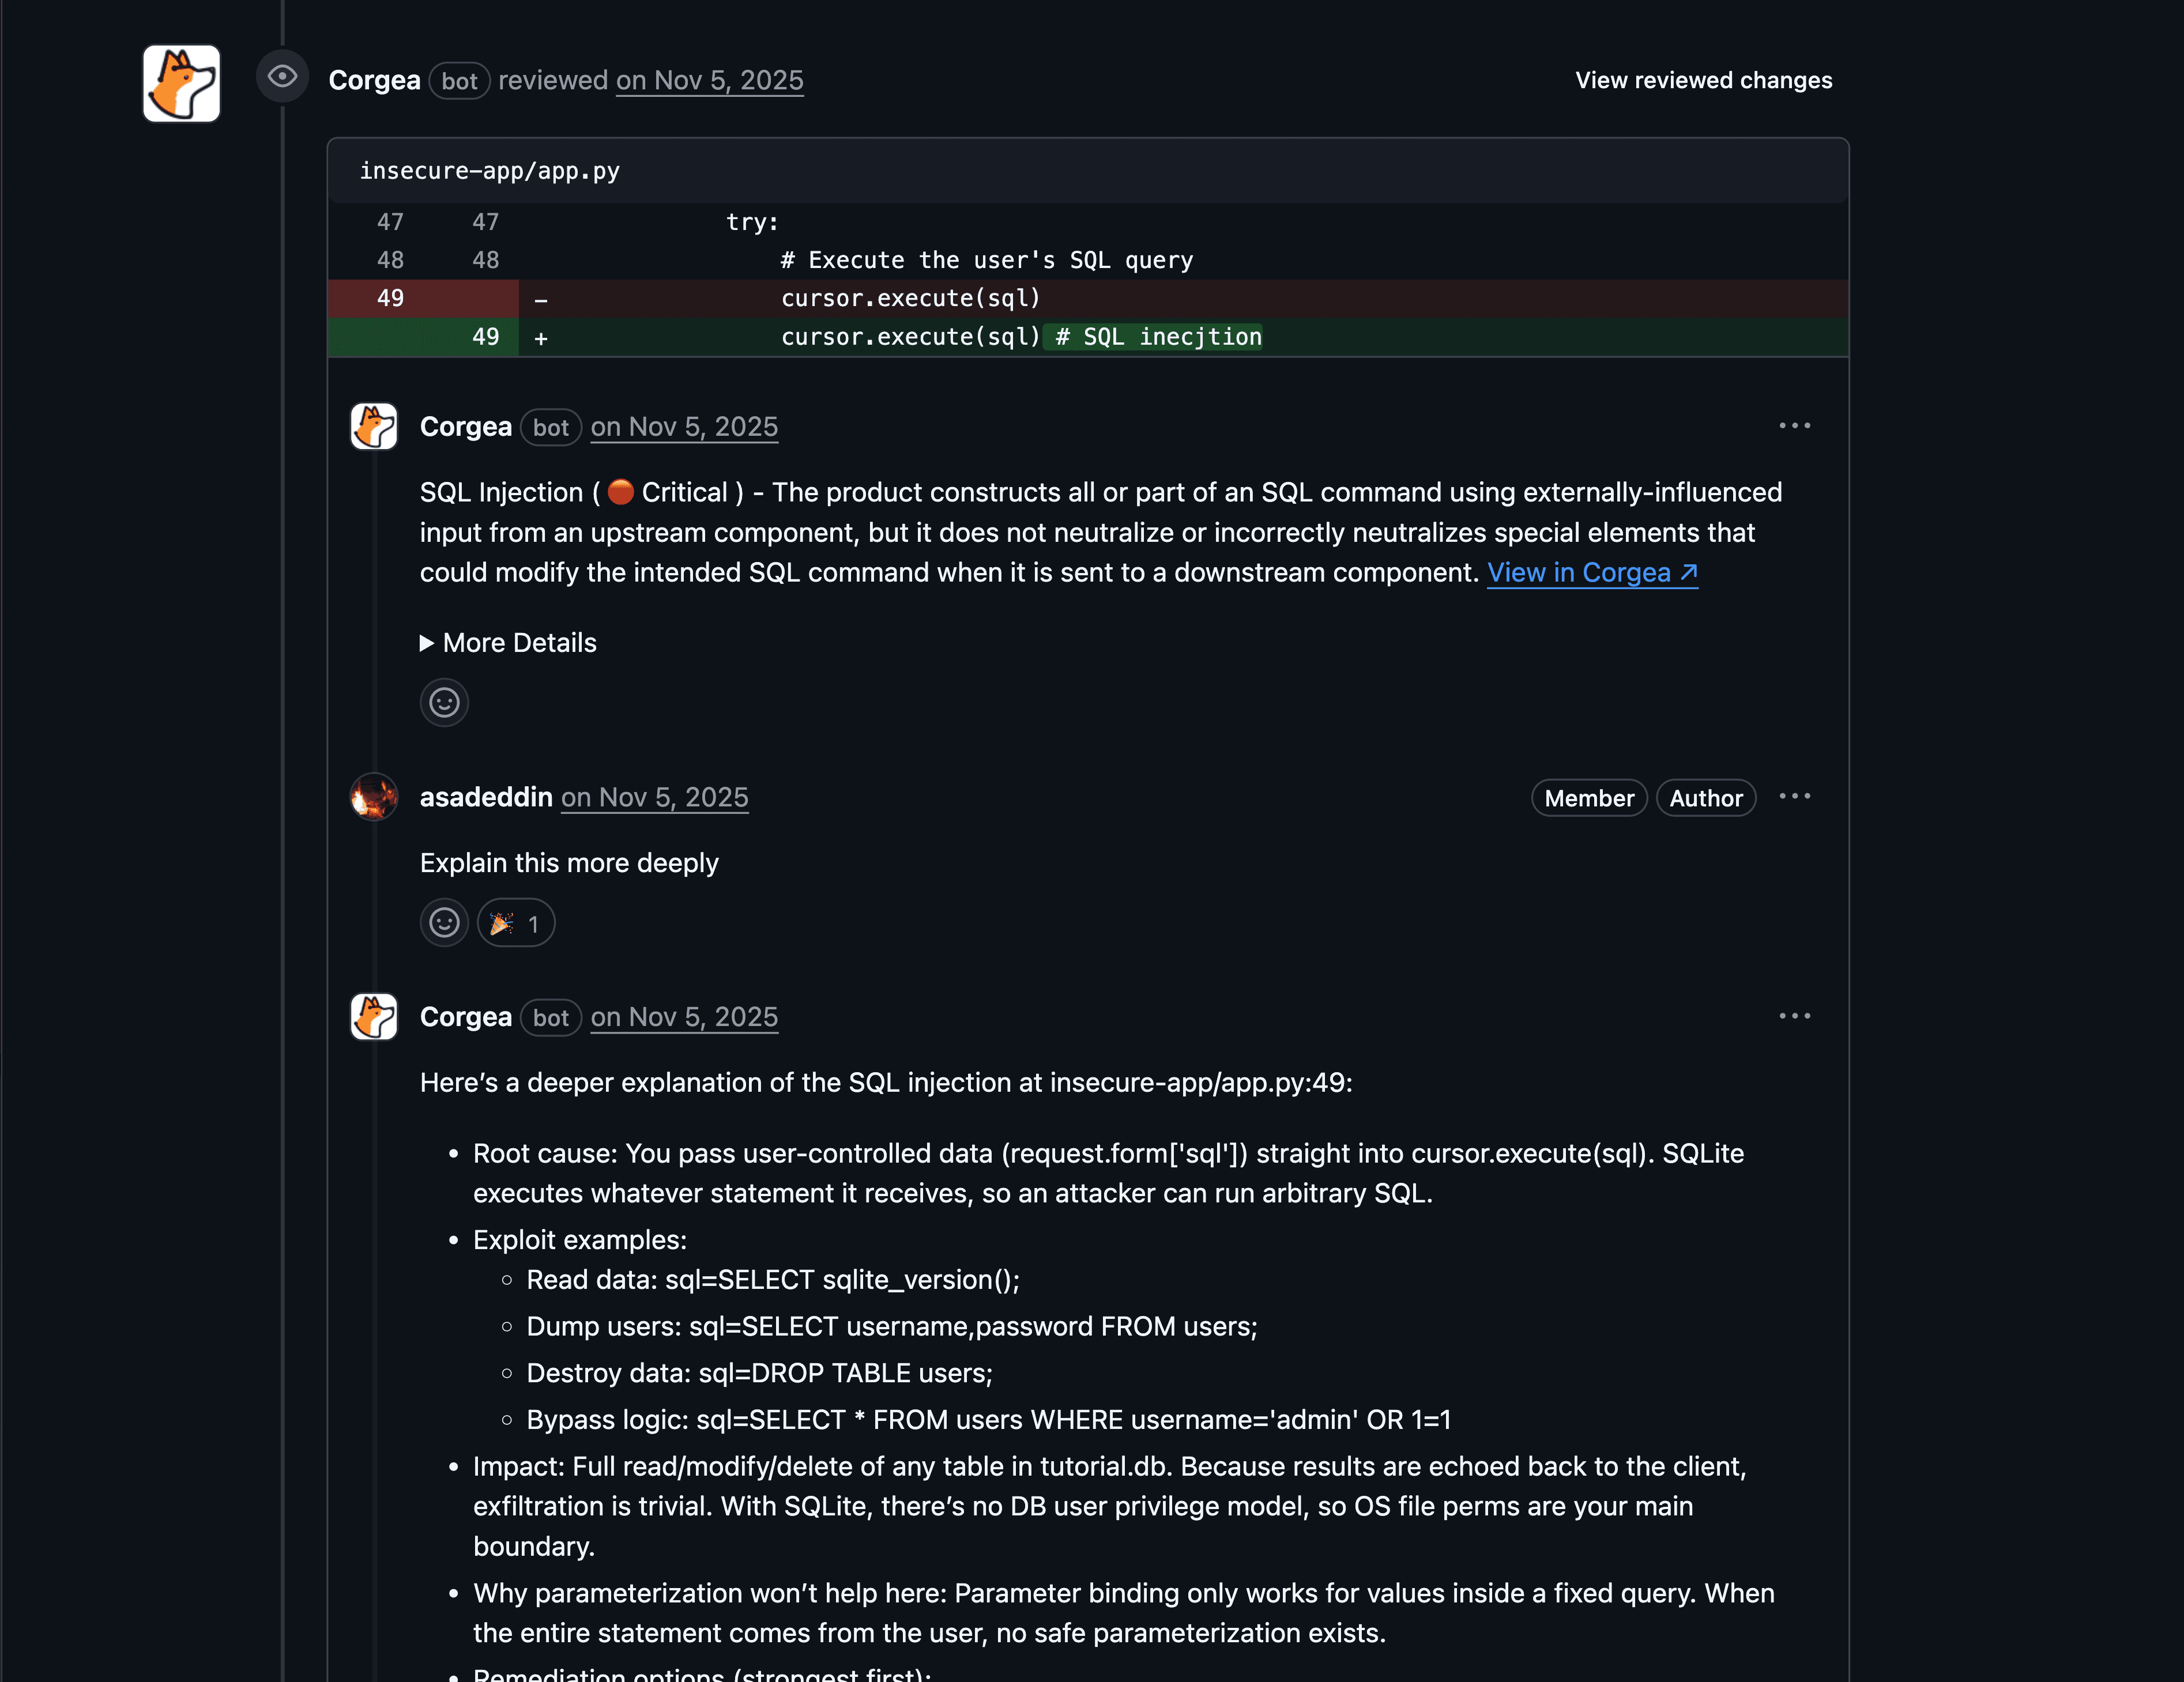Open the options menu on deeper explanation comment
This screenshot has width=2184, height=1682.
point(1795,1015)
